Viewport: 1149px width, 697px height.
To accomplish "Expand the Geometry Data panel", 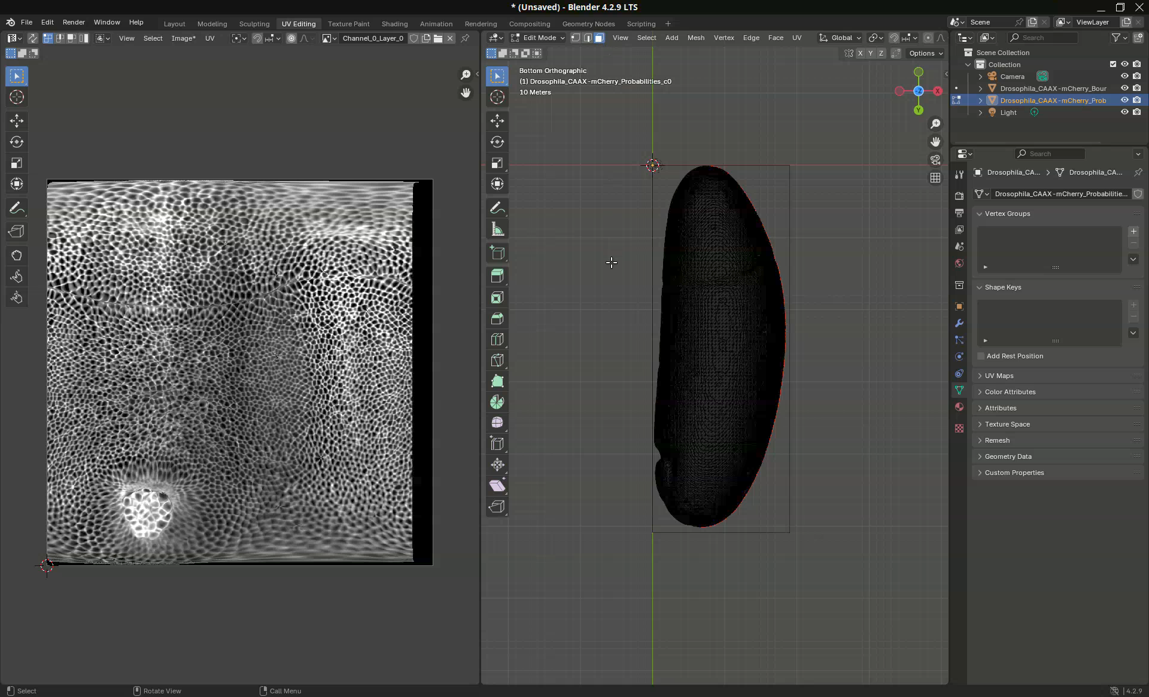I will tap(1008, 456).
